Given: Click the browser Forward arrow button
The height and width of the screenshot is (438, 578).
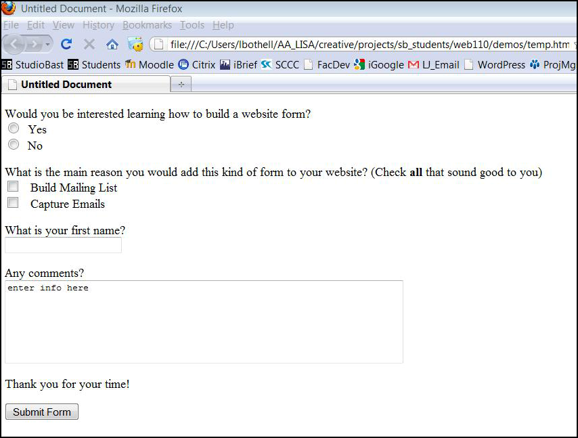Looking at the screenshot, I should tap(34, 44).
